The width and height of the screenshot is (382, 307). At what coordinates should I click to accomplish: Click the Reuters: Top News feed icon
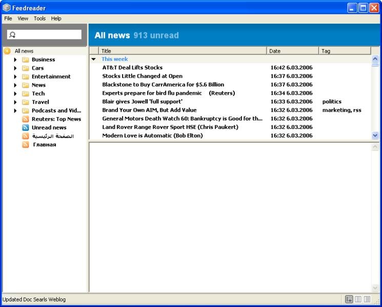(25, 119)
